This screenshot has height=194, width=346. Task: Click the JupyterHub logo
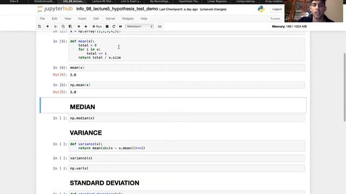pyautogui.click(x=55, y=9)
